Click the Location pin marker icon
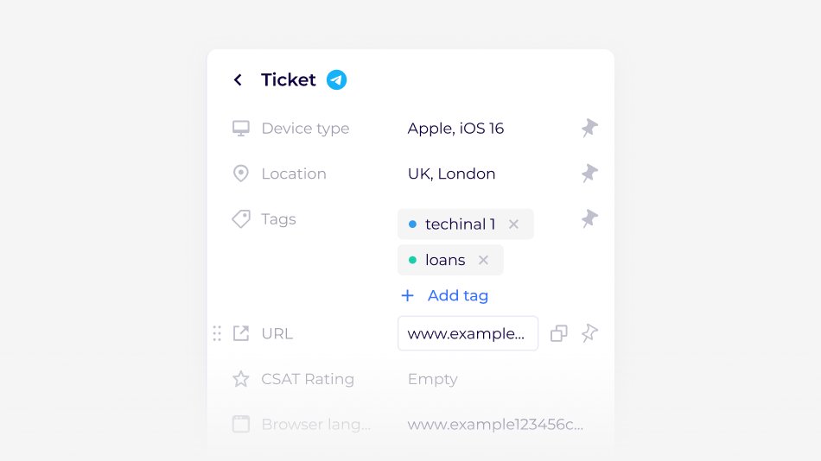821x461 pixels. coord(241,174)
